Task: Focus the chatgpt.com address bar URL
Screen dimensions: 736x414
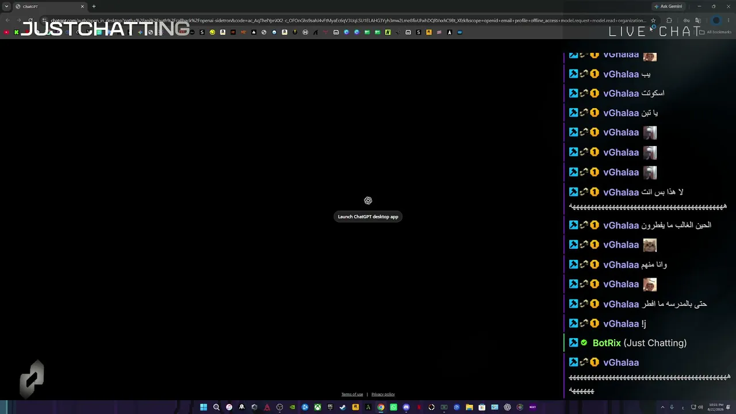Action: (x=348, y=21)
